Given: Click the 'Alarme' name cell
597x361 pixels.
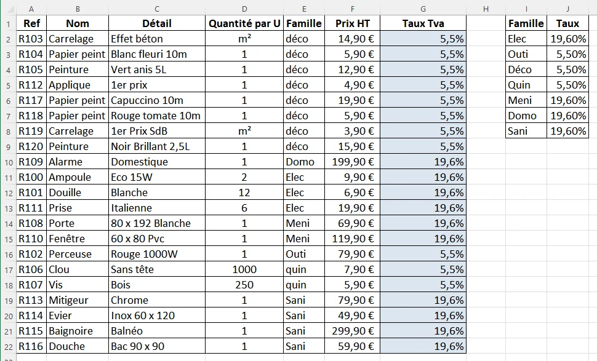Looking at the screenshot, I should pos(77,162).
